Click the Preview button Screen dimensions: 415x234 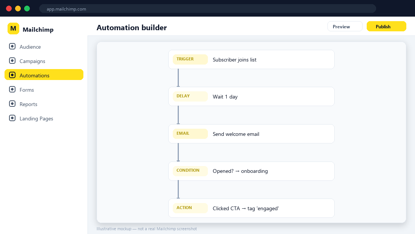click(x=345, y=26)
